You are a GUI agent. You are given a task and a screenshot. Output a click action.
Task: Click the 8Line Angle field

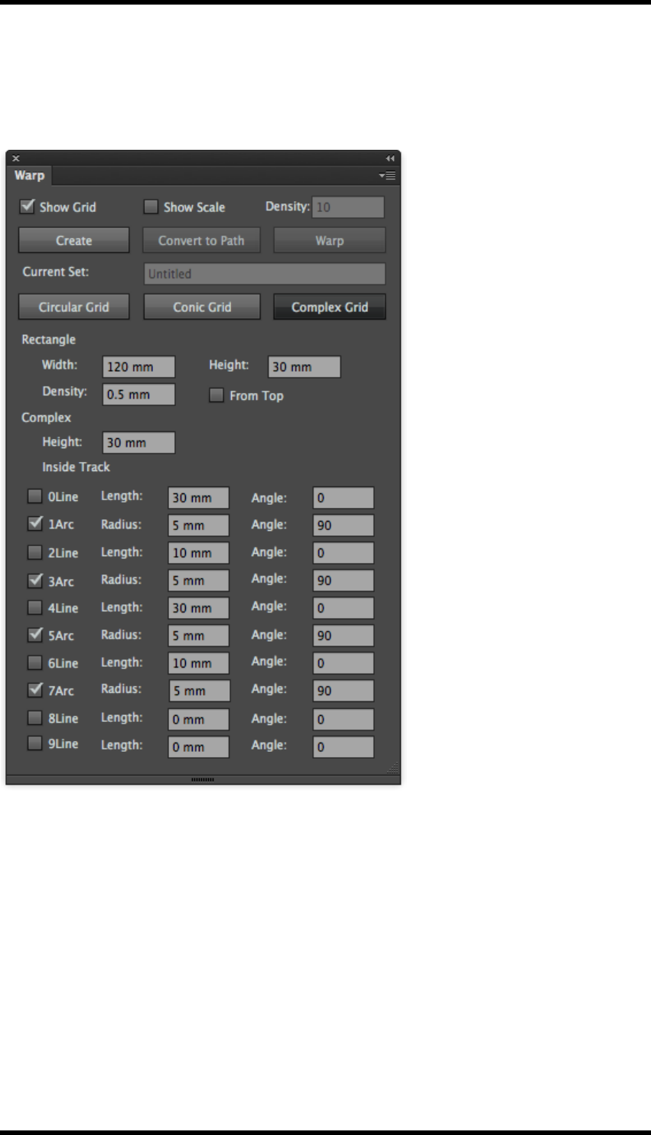tap(343, 719)
